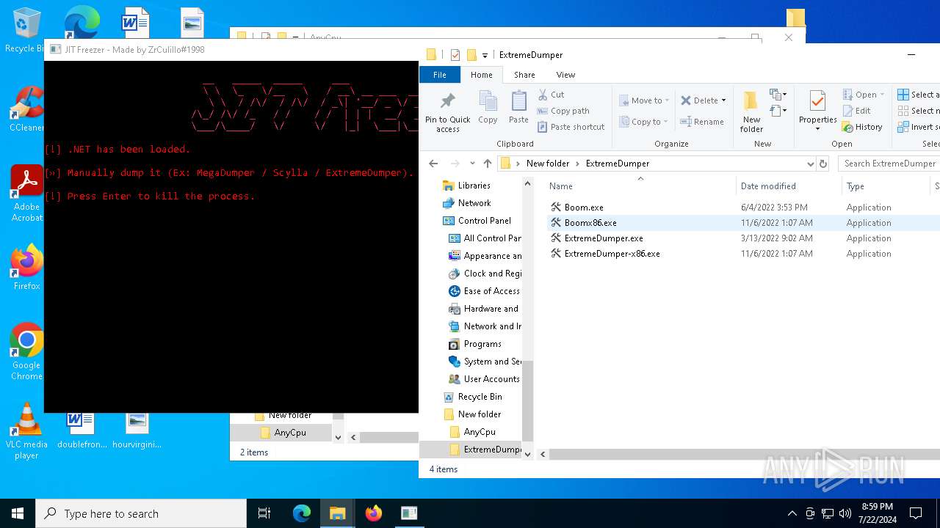This screenshot has height=528, width=940.
Task: Click the Up one level arrow
Action: point(487,164)
